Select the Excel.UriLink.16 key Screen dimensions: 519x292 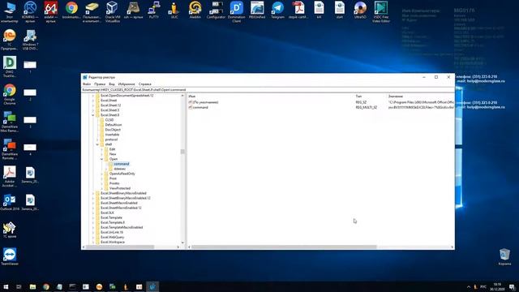[x=112, y=232]
